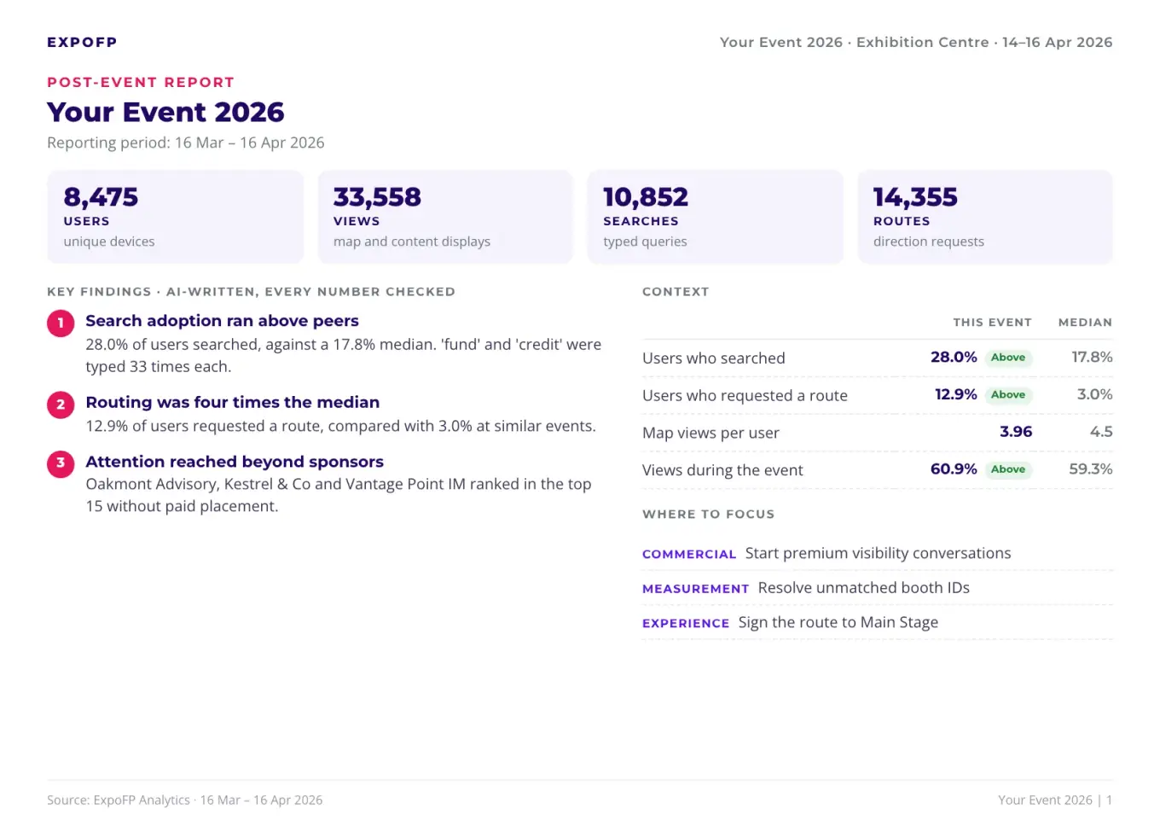Click the 17.8% median value in the context table

(1092, 357)
